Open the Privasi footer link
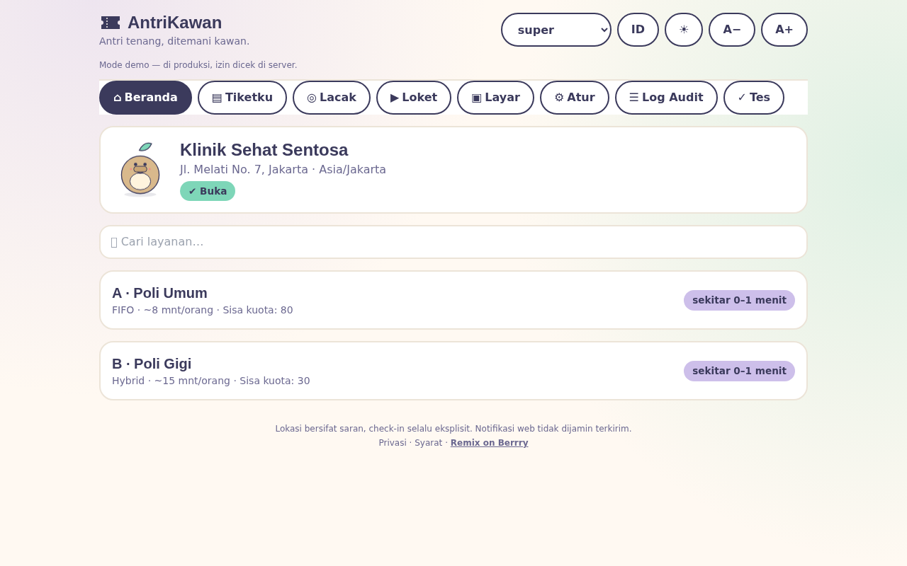 (x=393, y=443)
